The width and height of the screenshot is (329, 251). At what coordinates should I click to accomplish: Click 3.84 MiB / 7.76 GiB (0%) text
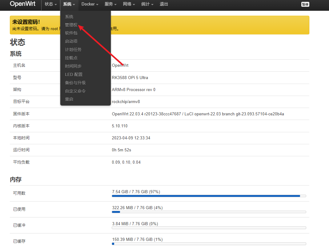[135, 224]
